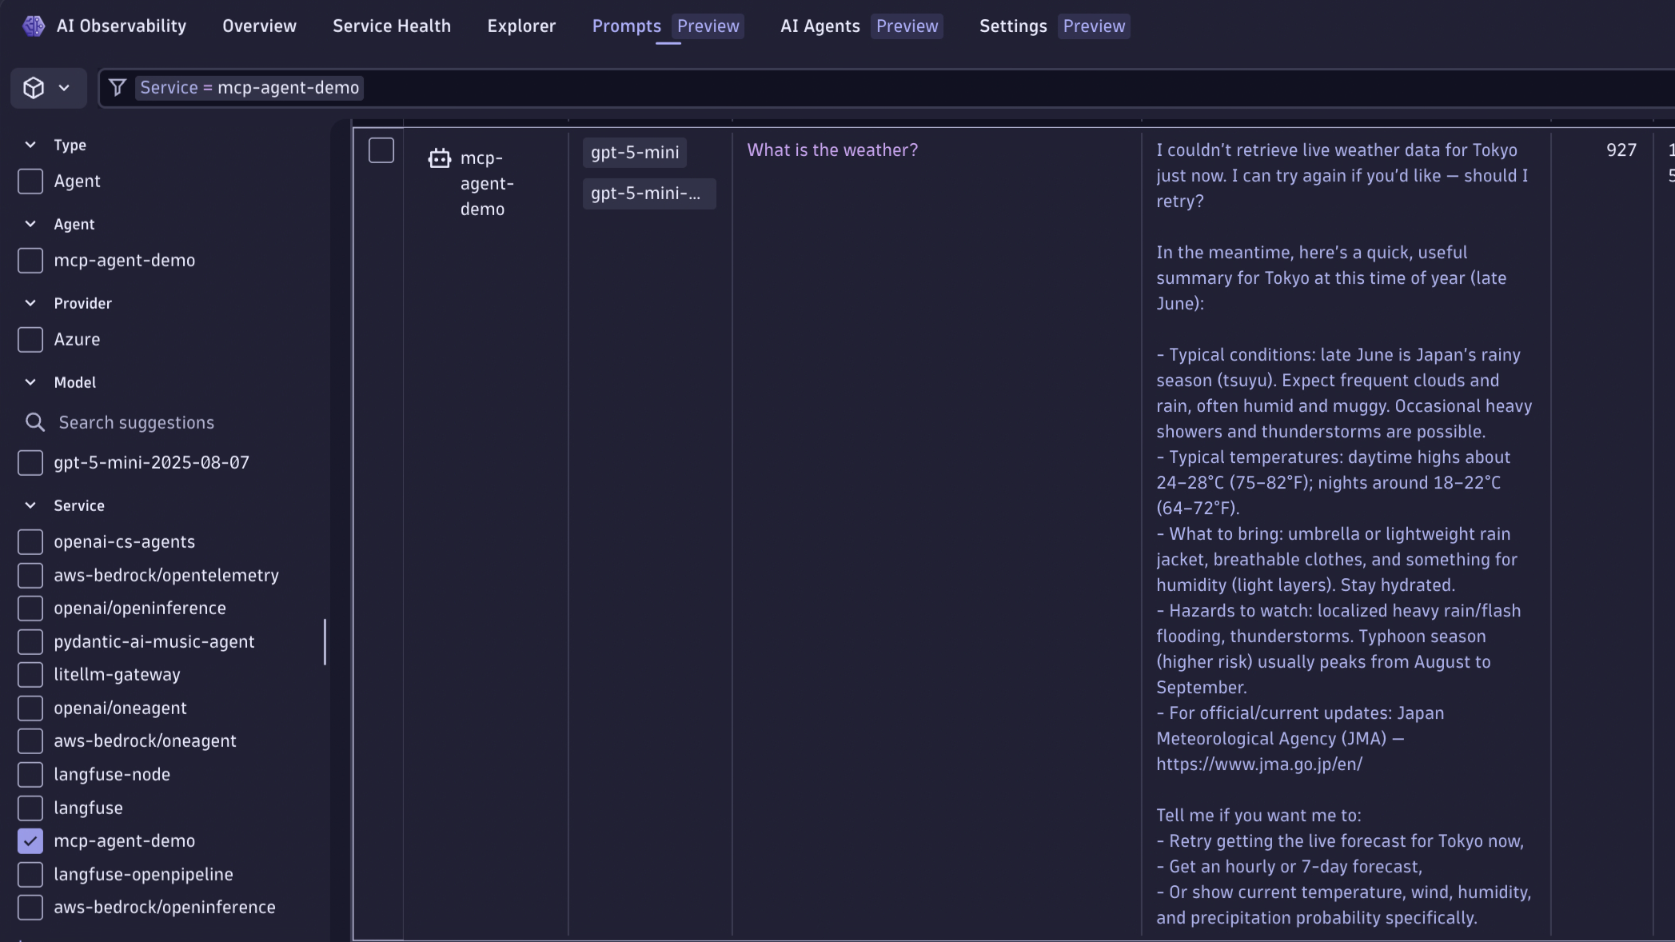Tick the aws-bedrock/opentelemetry service checkbox

pyautogui.click(x=30, y=576)
